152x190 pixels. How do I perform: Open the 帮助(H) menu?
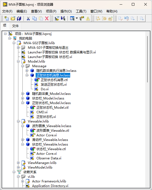tap(112, 11)
